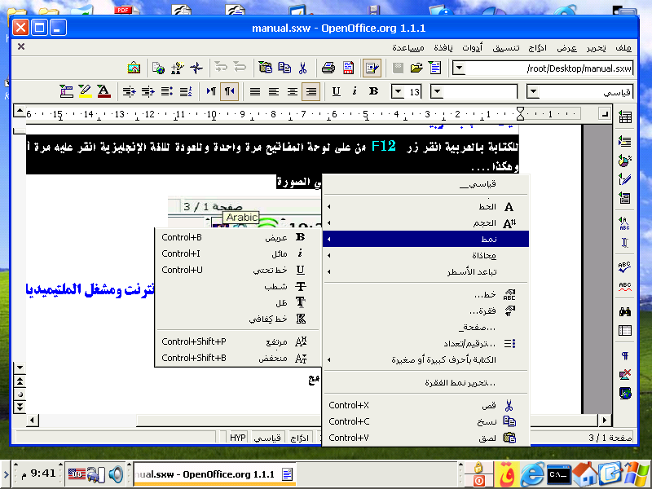
Task: Click the Highlighting marker icon
Action: (85, 91)
